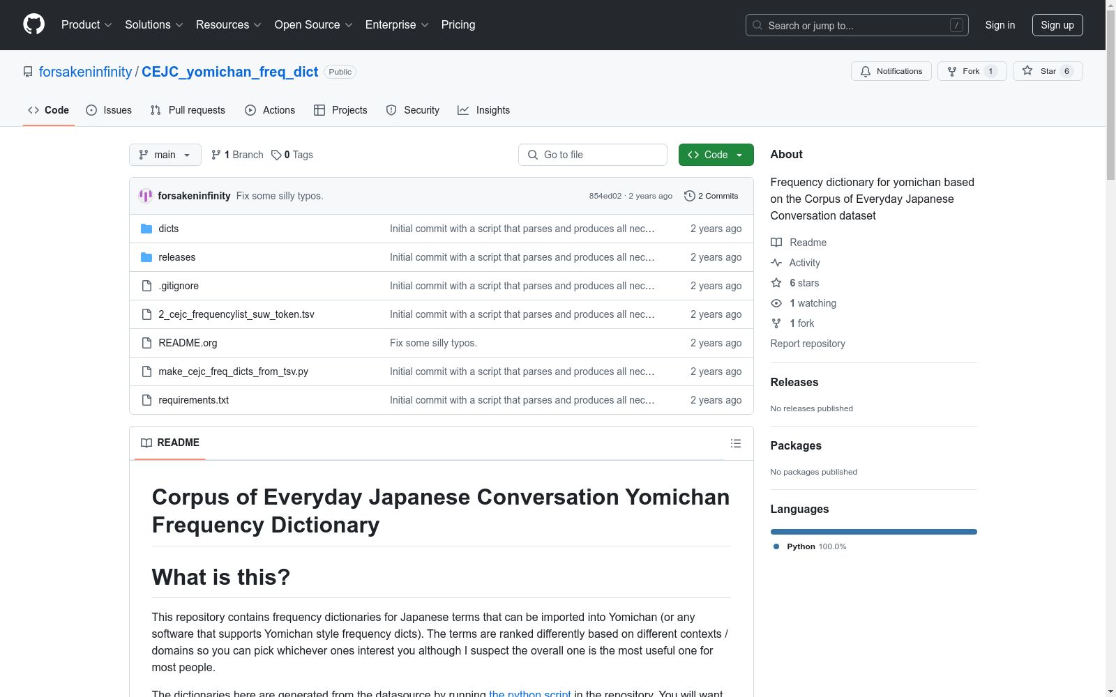Click the book icon in README tab

[x=146, y=443]
